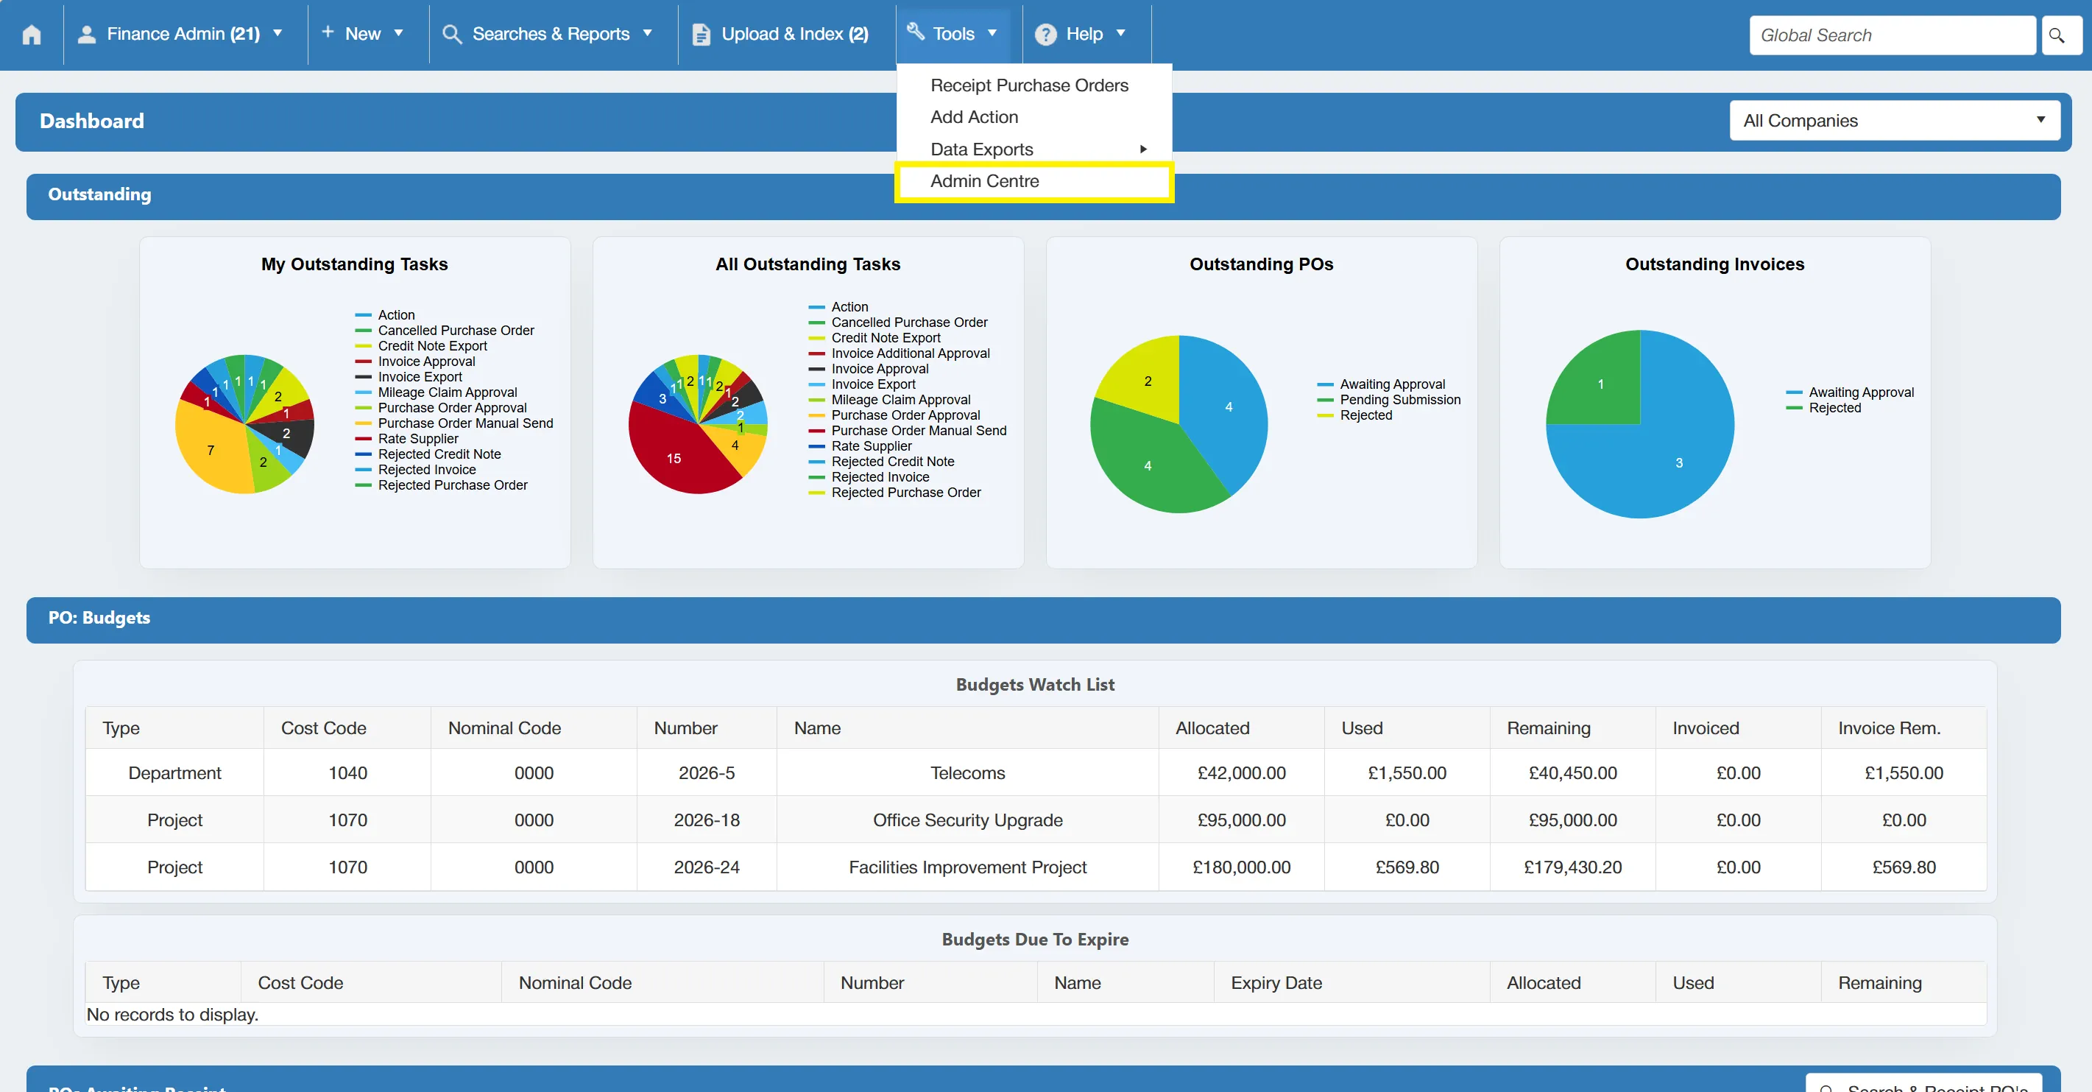This screenshot has height=1092, width=2092.
Task: Click the Budgets Due To Expire heading
Action: 1035,940
